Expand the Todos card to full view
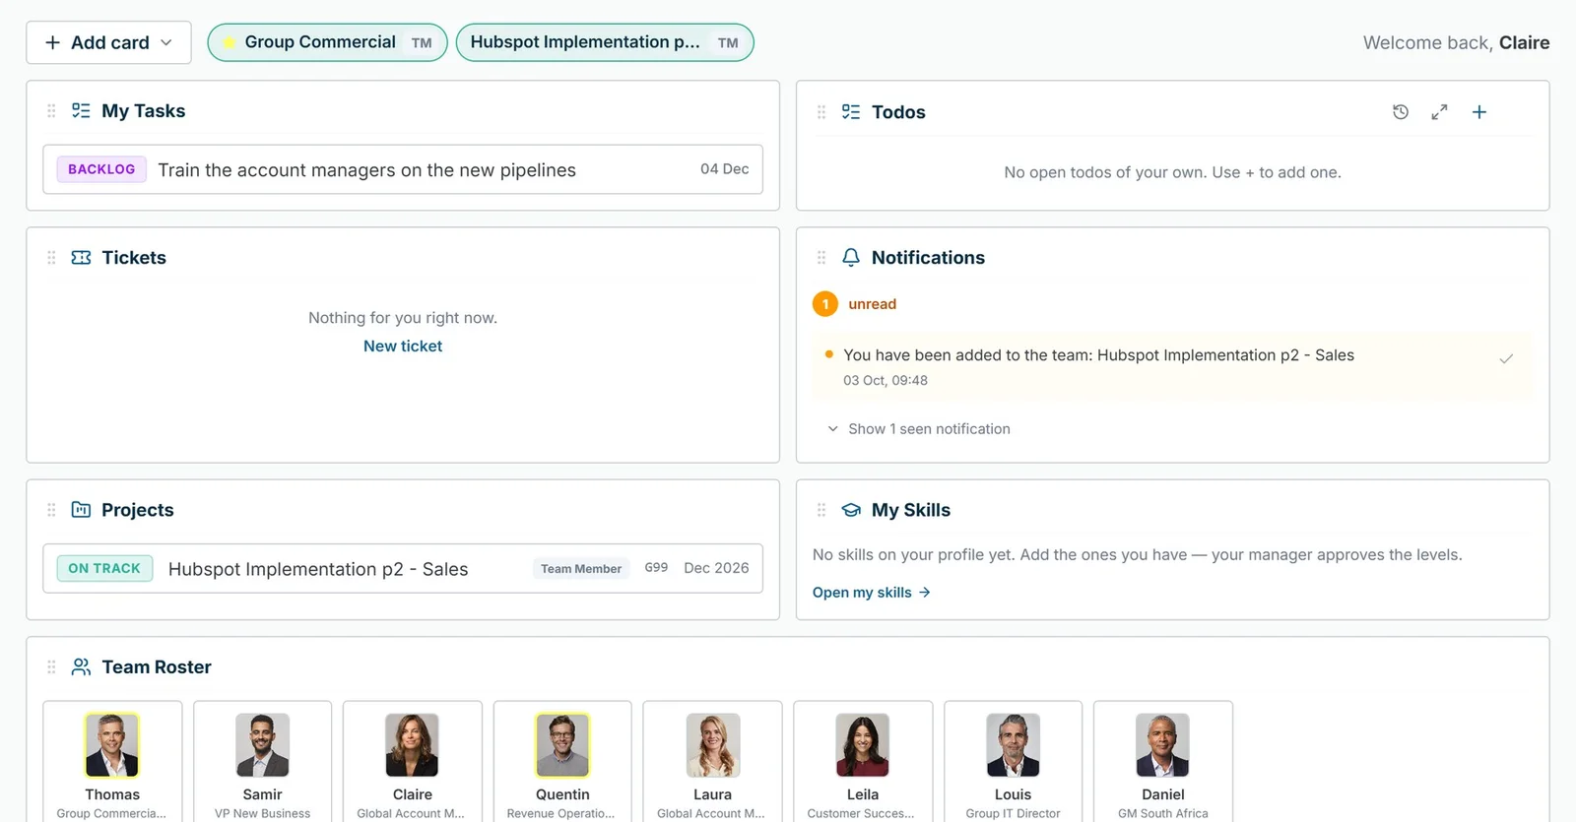This screenshot has width=1576, height=822. (x=1440, y=112)
